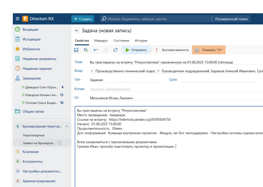Toggle the Показать "От" button
263x187 pixels.
209,50
